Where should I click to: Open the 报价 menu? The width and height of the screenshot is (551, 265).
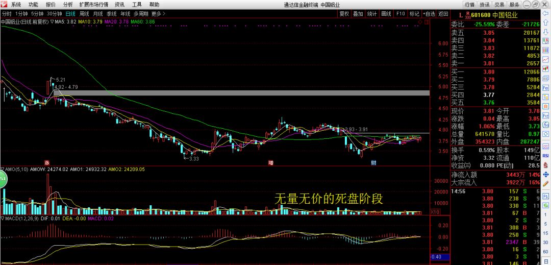tap(51, 5)
